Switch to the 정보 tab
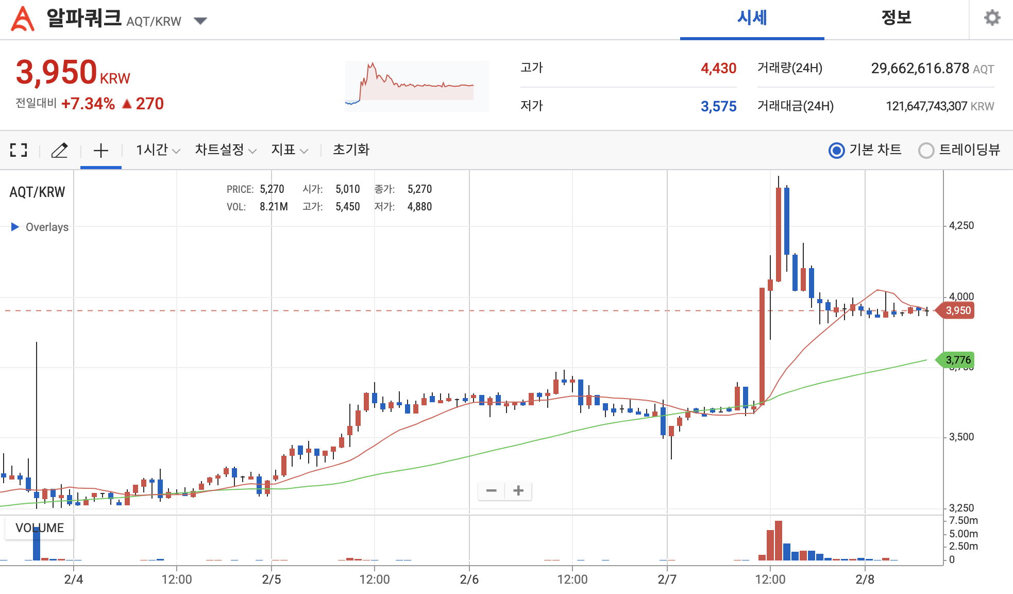Viewport: 1013px width, 594px height. (x=896, y=19)
